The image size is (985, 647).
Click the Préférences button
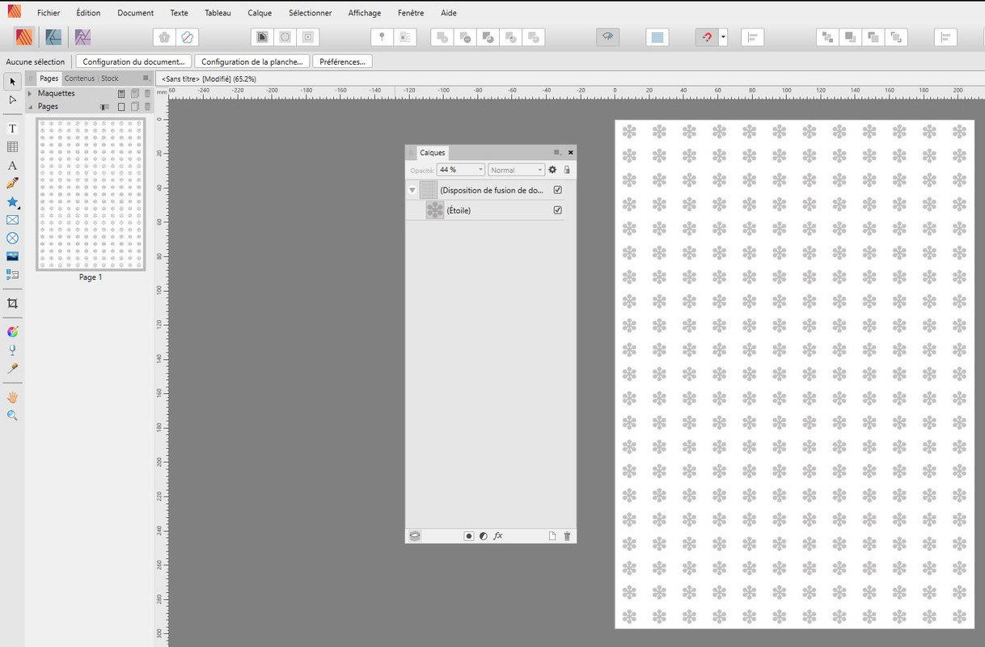[342, 61]
